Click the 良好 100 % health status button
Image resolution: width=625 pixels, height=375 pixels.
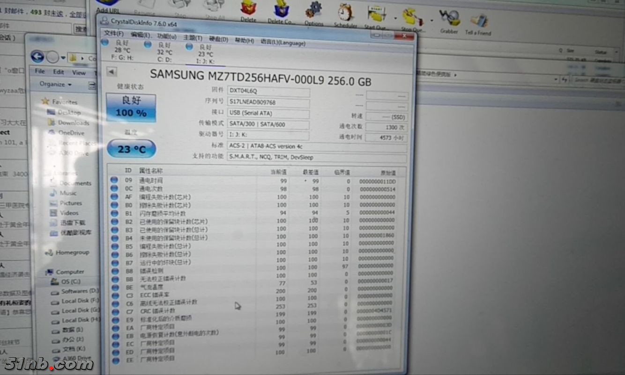pyautogui.click(x=131, y=107)
